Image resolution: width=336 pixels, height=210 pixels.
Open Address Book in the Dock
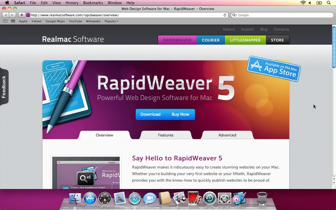point(164,198)
